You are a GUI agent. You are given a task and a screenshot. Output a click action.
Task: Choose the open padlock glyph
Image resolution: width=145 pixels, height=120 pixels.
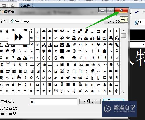pos(92,84)
